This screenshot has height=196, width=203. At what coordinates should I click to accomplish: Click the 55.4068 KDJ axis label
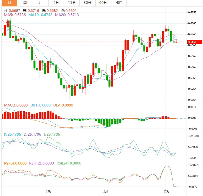click(193, 147)
